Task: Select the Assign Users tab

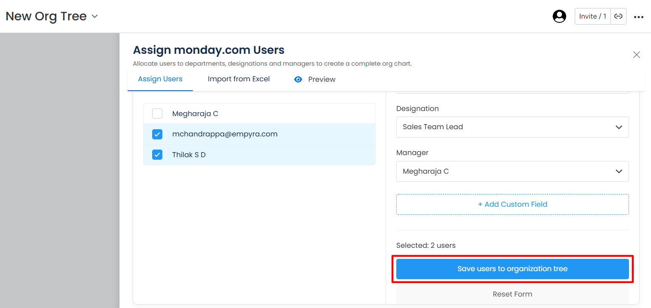Action: point(160,79)
